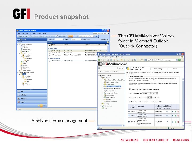Collapse GFI MailArchiver root node in browser tree

99,75
